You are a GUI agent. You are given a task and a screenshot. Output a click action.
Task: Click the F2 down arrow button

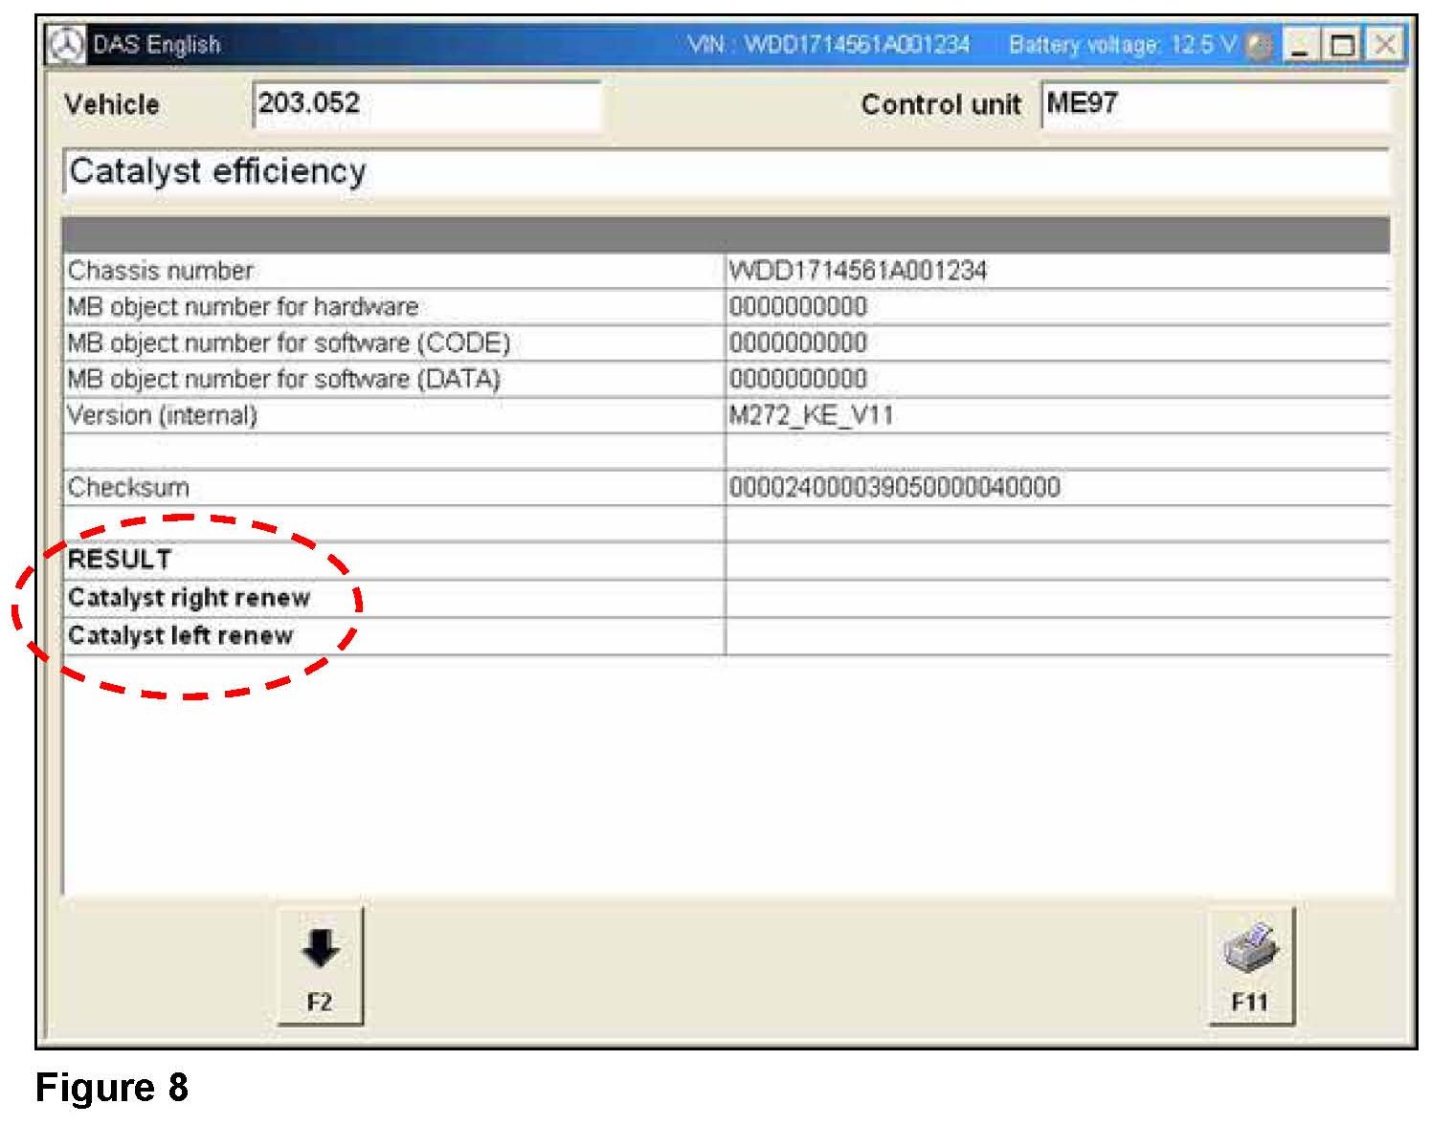tap(320, 966)
